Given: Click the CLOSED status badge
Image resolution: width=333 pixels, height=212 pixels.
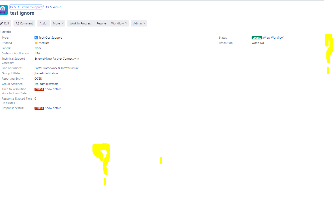Looking at the screenshot, I should coord(257,38).
